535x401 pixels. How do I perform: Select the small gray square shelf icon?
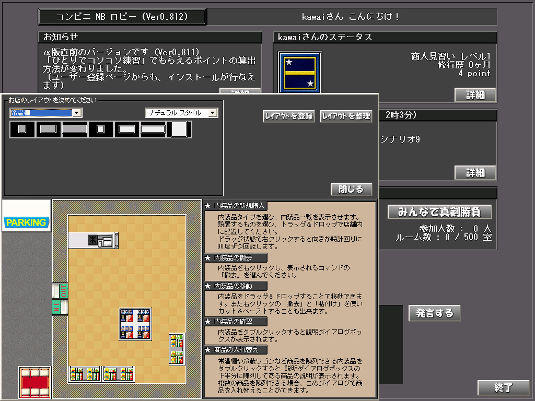[x=22, y=129]
